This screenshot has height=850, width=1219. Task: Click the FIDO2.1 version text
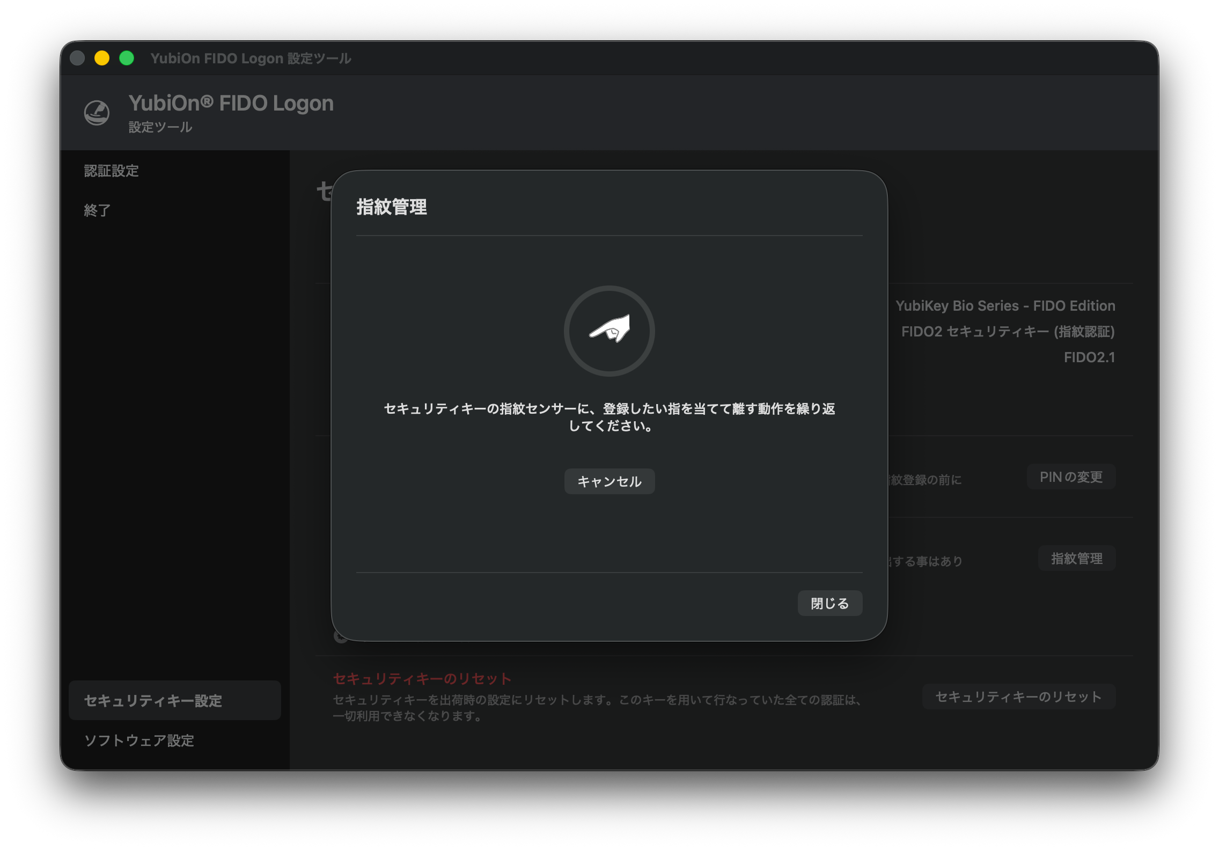[1089, 357]
